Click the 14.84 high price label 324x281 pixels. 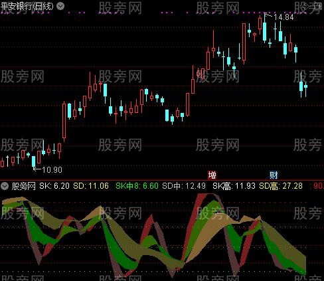click(284, 17)
